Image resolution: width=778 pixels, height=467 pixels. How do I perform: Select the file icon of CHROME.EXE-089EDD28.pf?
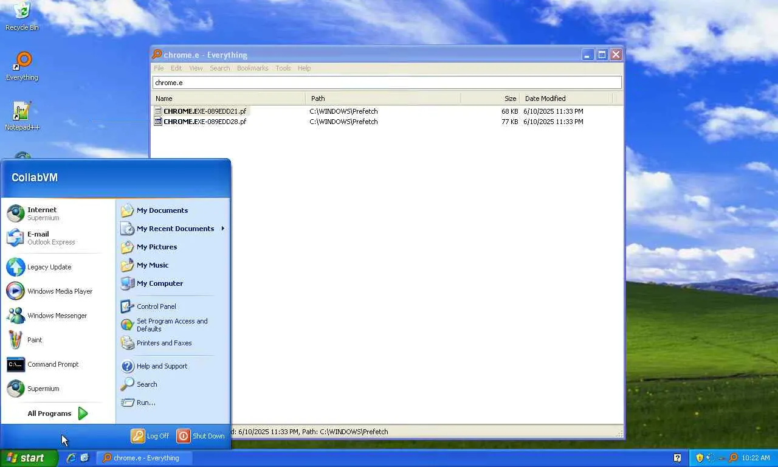click(x=158, y=122)
